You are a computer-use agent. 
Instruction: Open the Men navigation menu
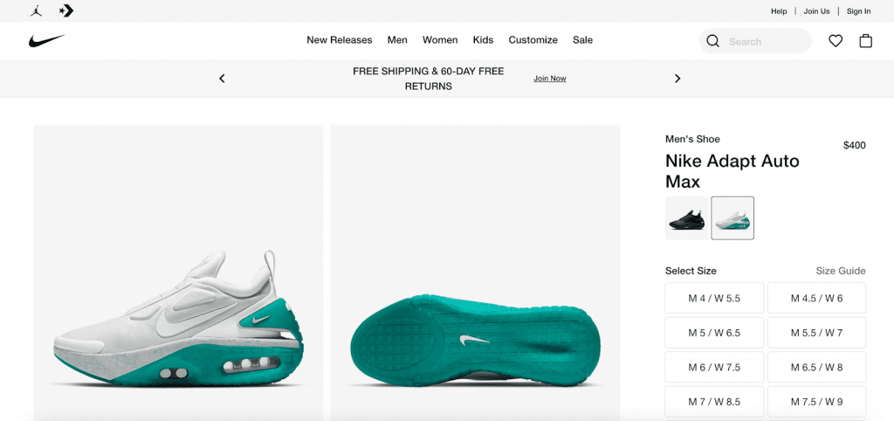tap(397, 40)
